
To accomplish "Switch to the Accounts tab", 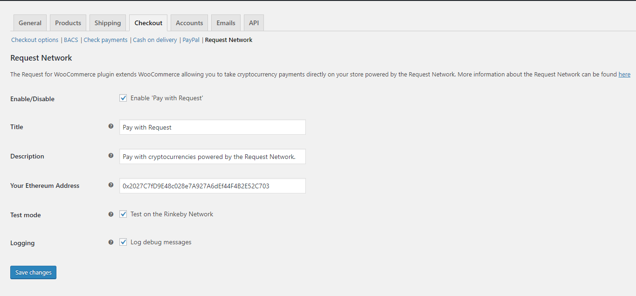I will pos(189,23).
